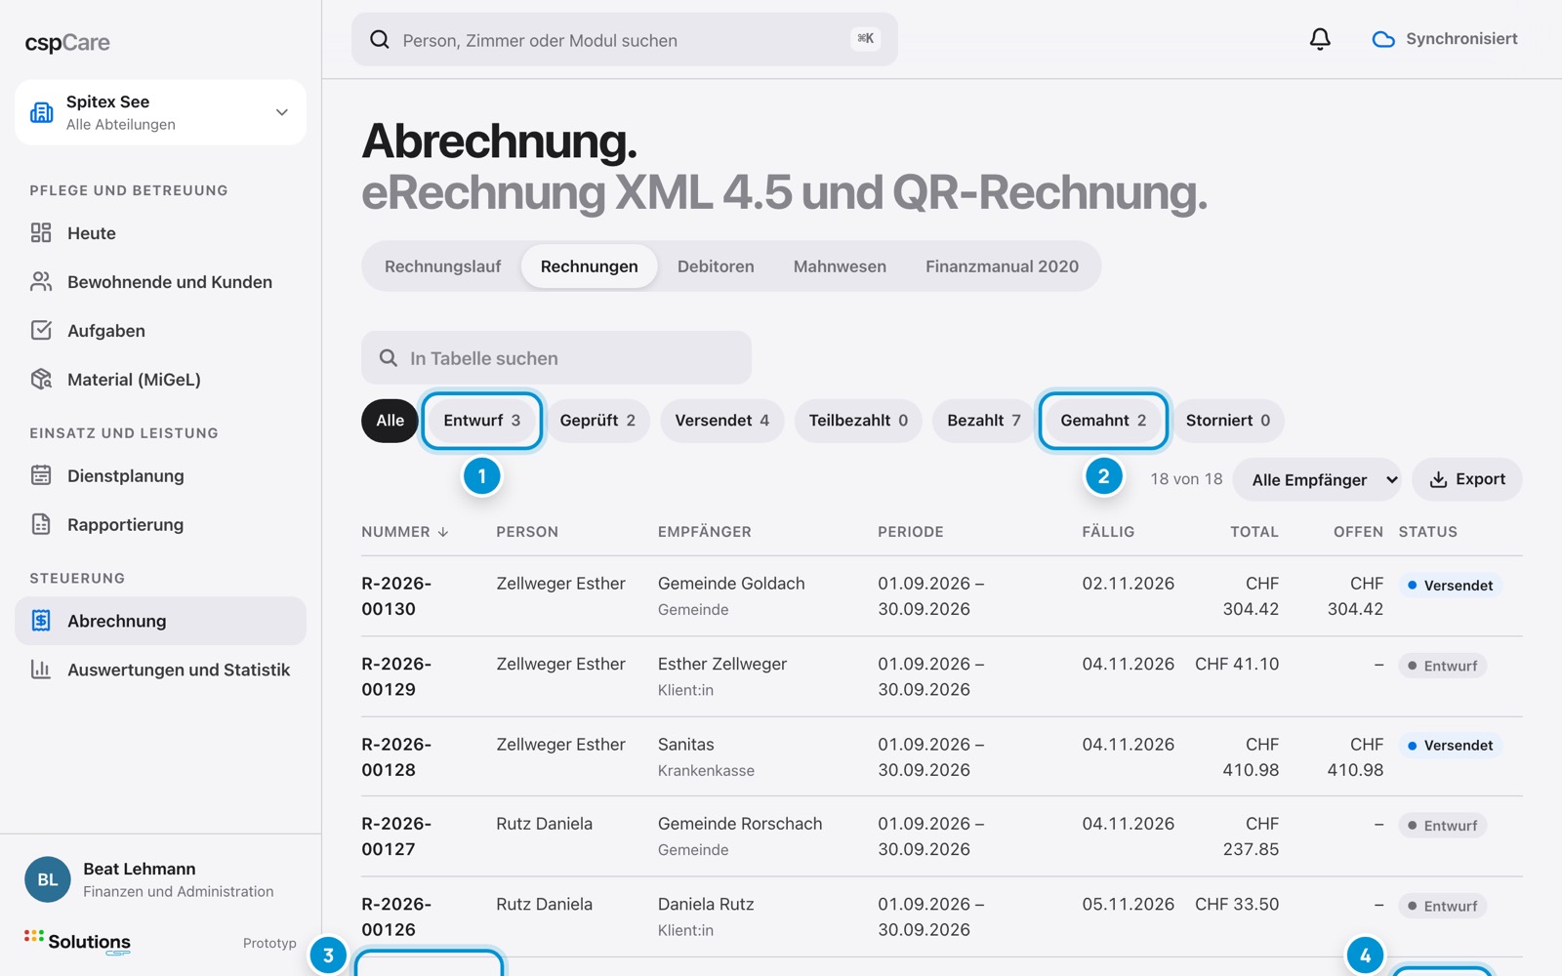The width and height of the screenshot is (1562, 976).
Task: Filter invoices by Storniert status
Action: pyautogui.click(x=1228, y=421)
